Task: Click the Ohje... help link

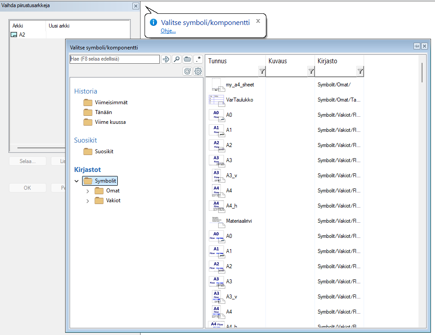Action: point(168,31)
